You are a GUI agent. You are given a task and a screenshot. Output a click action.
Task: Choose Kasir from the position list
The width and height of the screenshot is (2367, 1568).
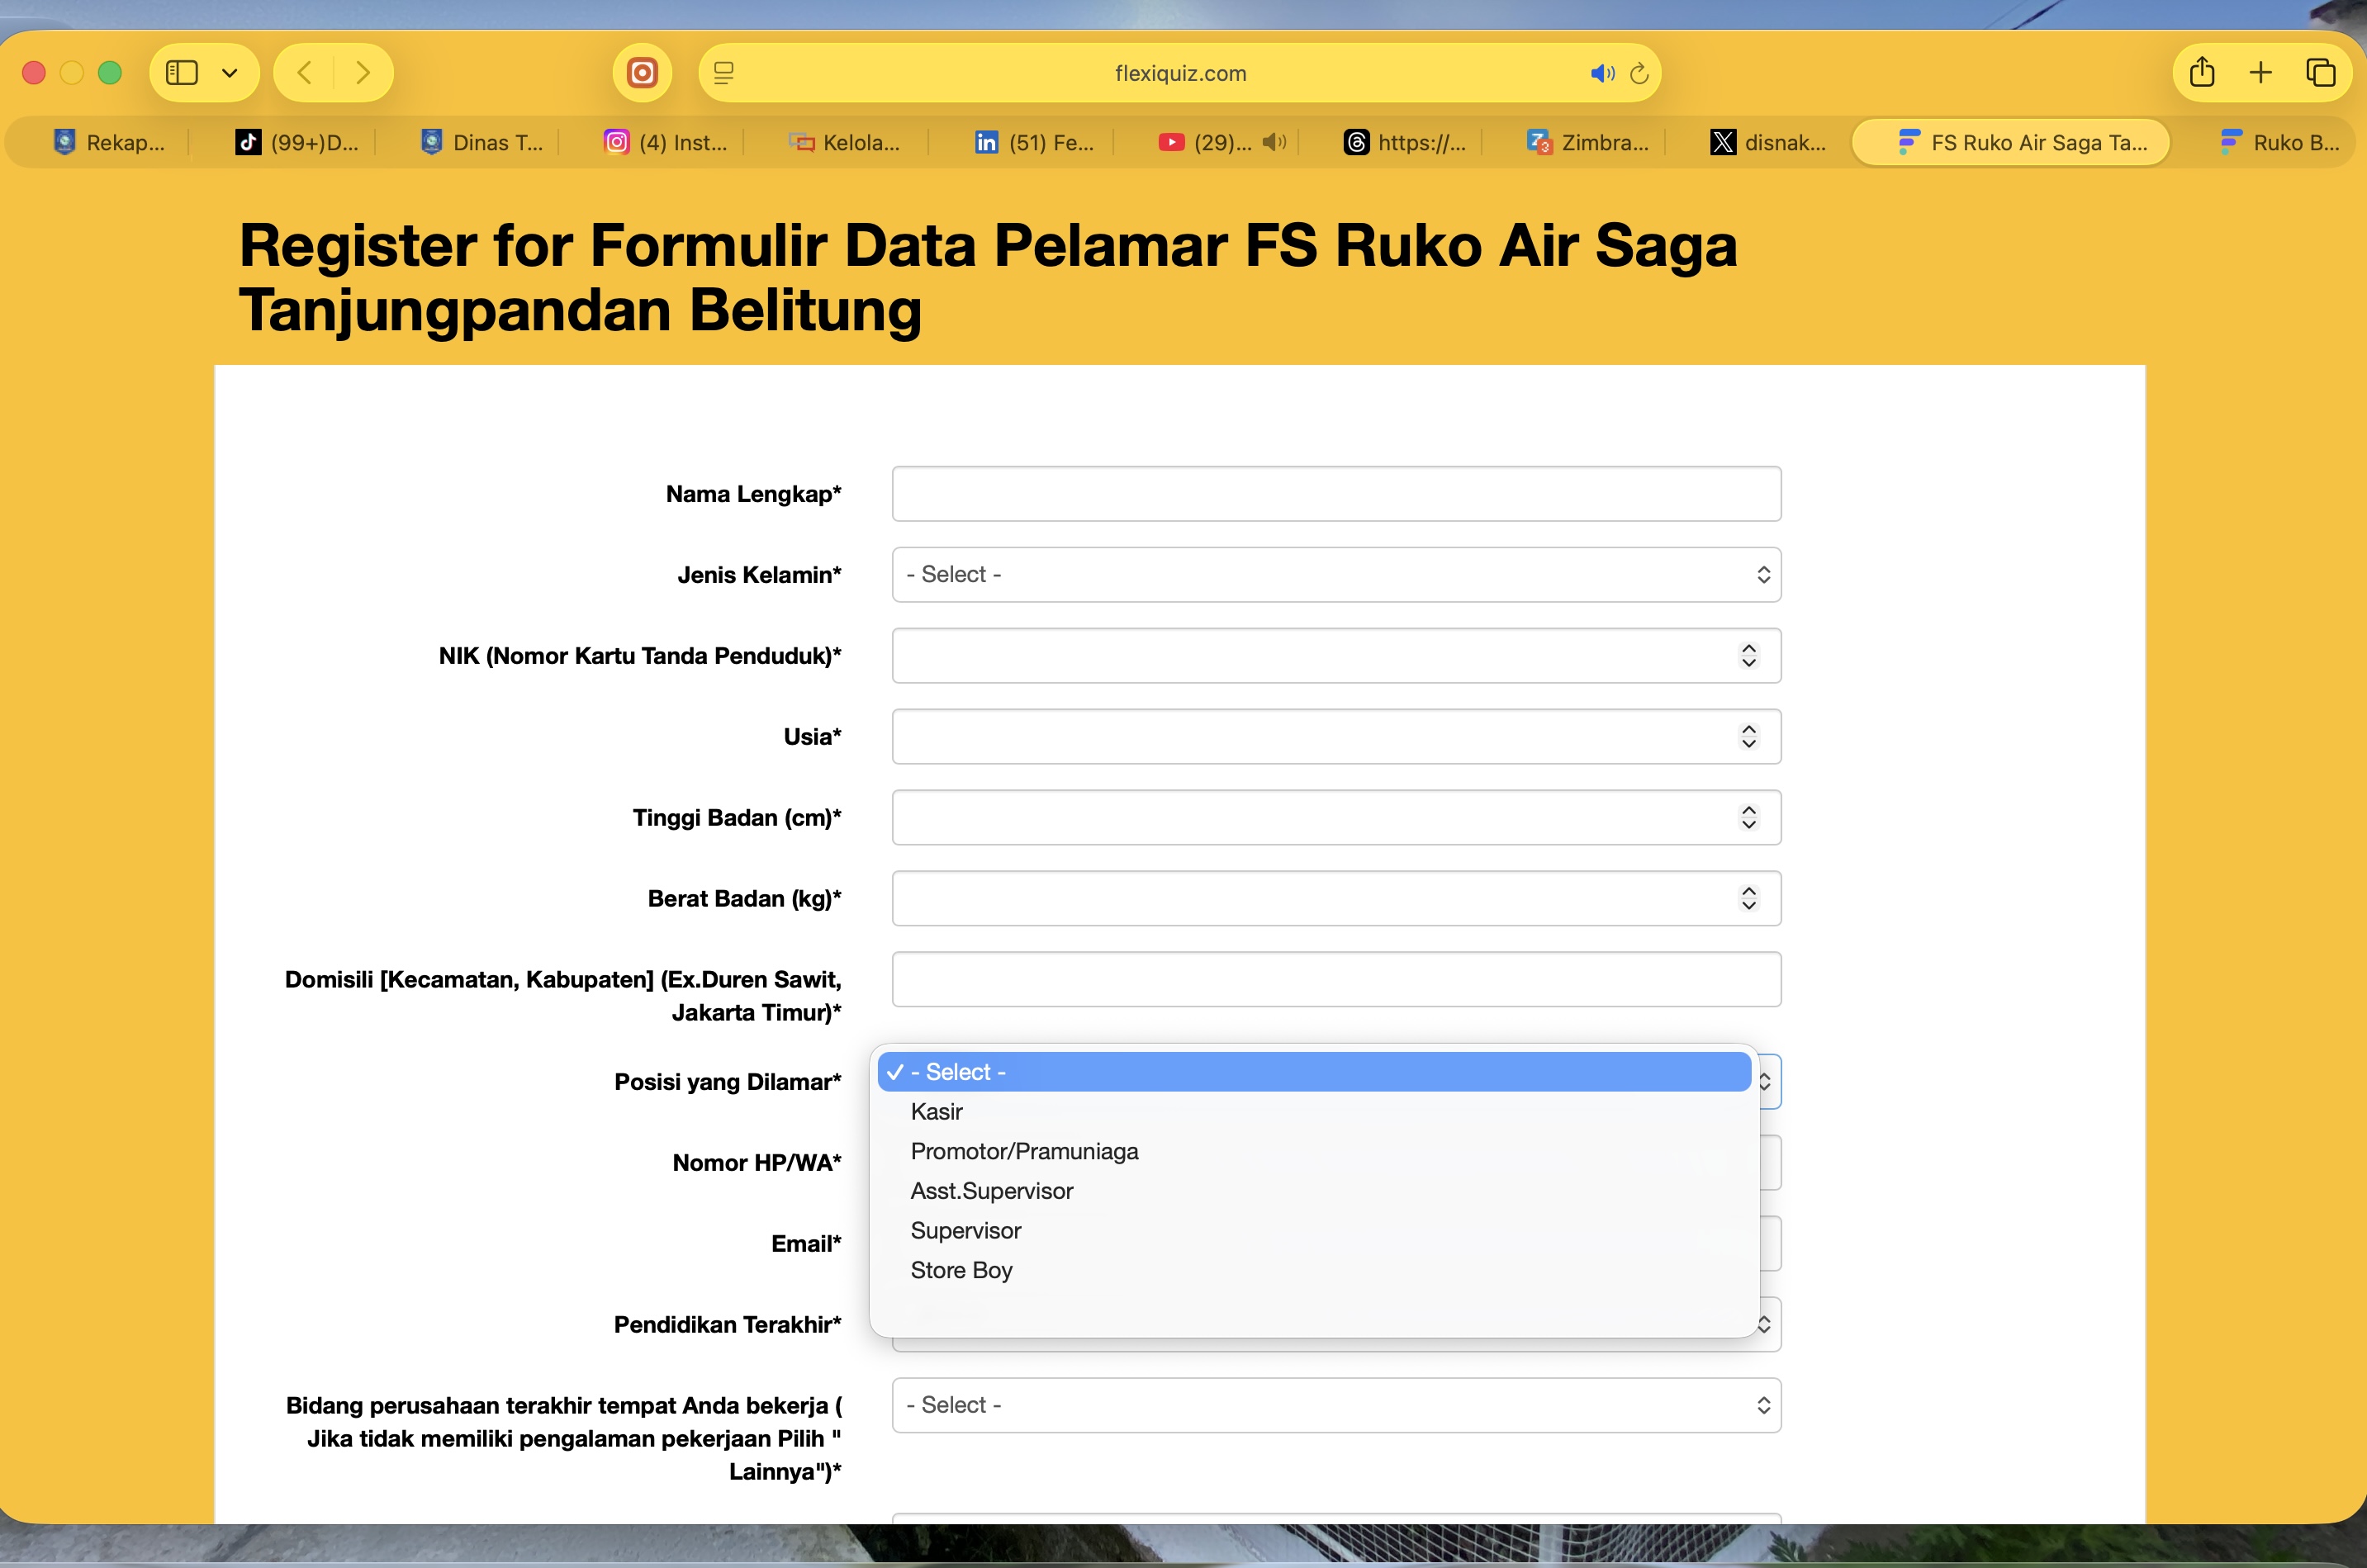(x=937, y=1112)
